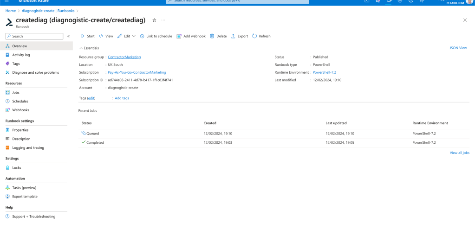Open the help question mark in top bar
The image size is (475, 236).
coord(411,1)
